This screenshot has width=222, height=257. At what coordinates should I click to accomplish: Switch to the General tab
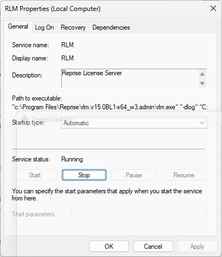click(x=18, y=27)
